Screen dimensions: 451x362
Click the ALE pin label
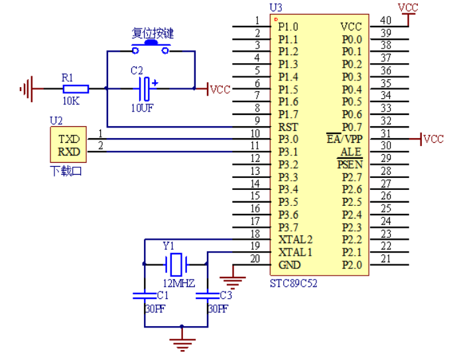tap(351, 151)
